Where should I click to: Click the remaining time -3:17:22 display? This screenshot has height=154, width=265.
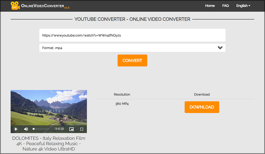(x=59, y=129)
